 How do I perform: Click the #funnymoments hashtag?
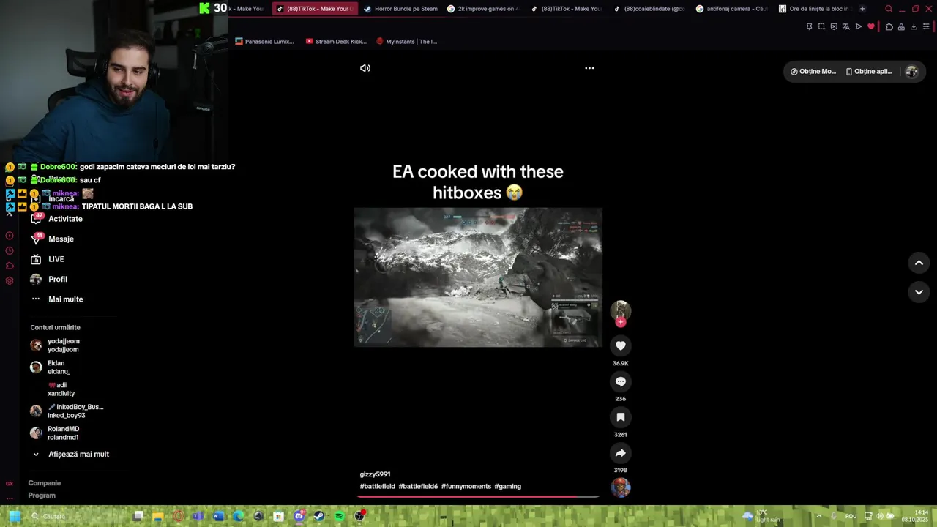point(466,486)
